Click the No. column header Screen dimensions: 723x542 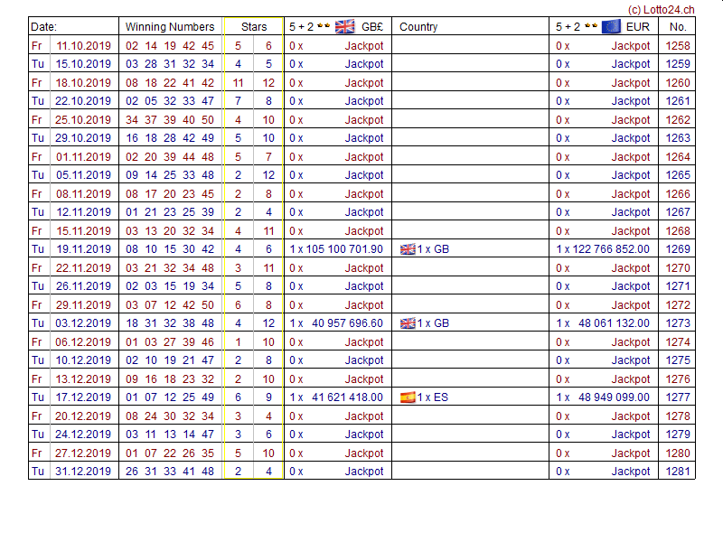(678, 27)
